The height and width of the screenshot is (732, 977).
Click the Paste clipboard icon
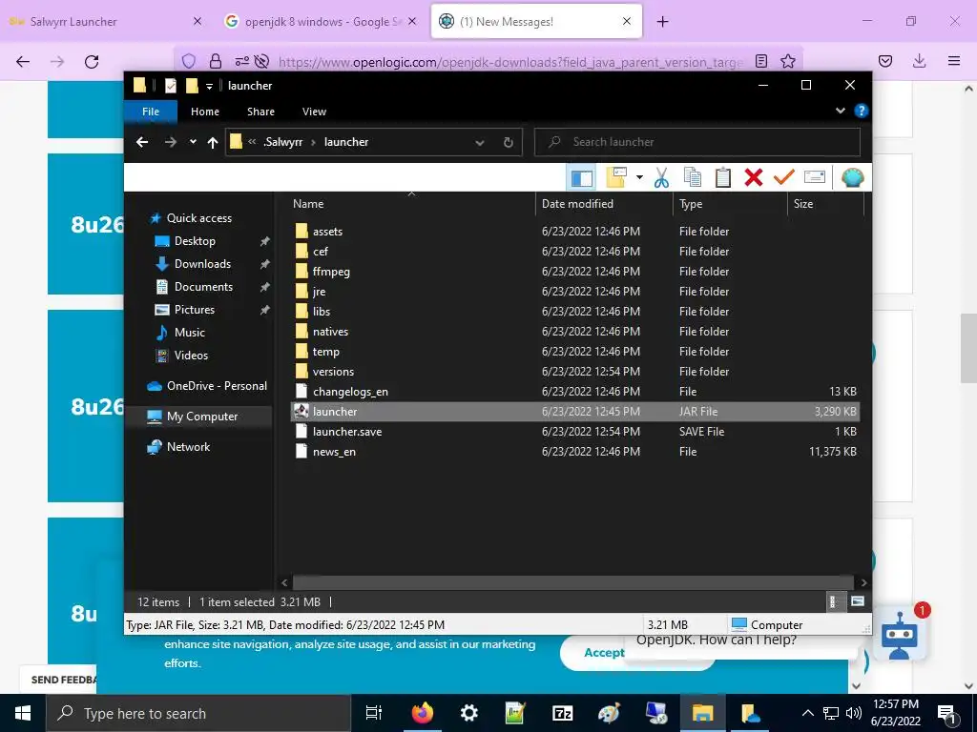723,177
